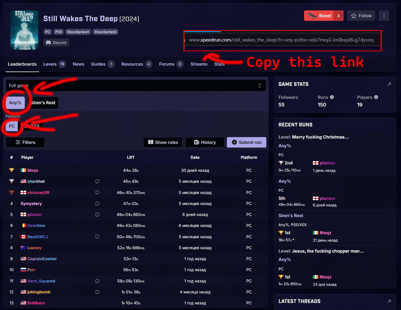This screenshot has height=310, width=401.
Task: Select the Any% category
Action: pos(15,102)
